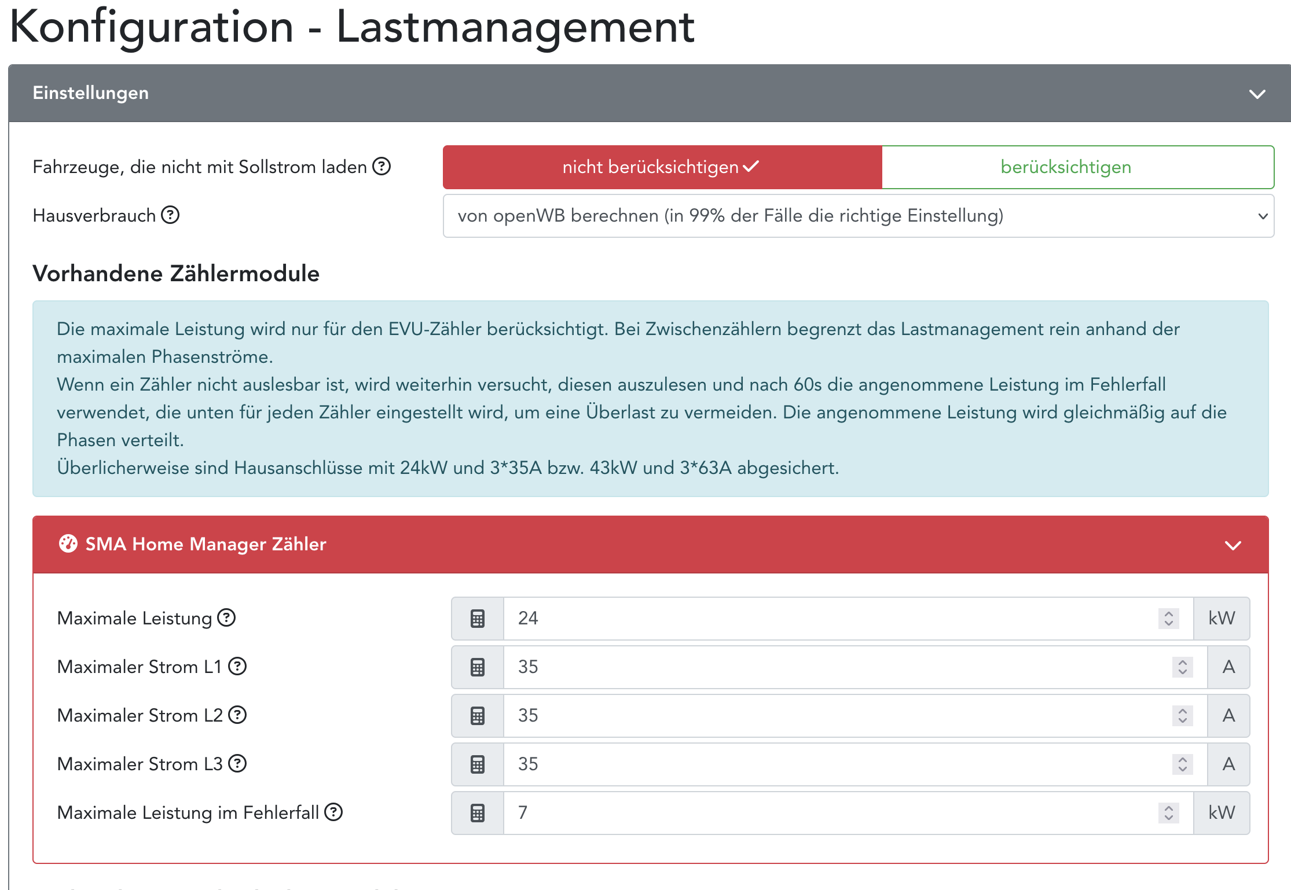
Task: Click calculator icon of Maximale Leistung field
Action: coord(478,619)
